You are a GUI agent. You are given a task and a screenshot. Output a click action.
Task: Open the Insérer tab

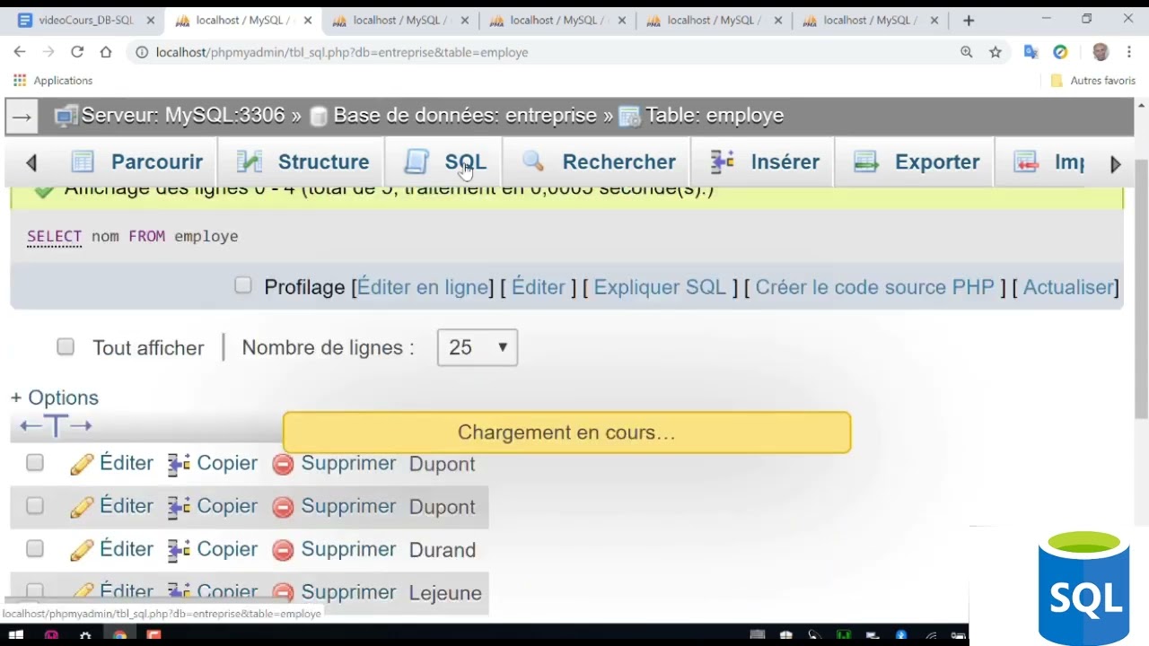[x=764, y=161]
